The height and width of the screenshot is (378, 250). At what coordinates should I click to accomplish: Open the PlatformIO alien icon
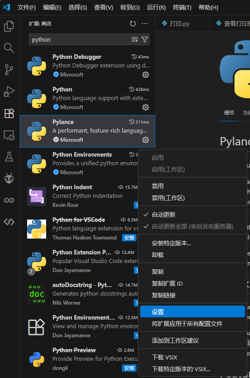[x=9, y=178]
